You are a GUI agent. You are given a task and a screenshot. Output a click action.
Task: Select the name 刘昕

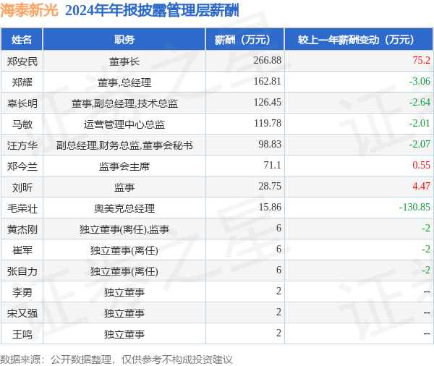click(x=22, y=187)
